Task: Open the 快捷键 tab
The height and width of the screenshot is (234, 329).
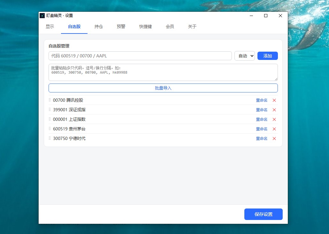Action: point(145,26)
